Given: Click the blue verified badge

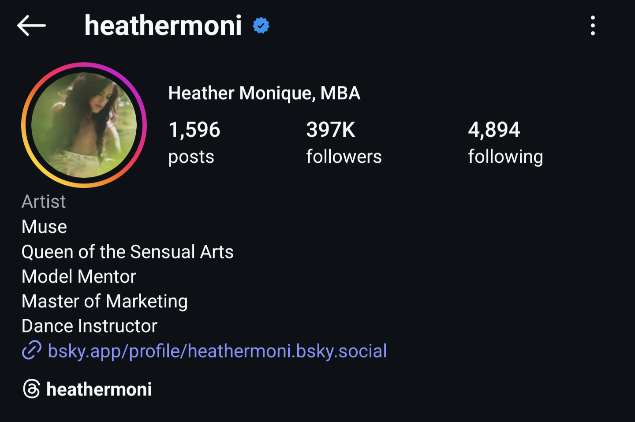Looking at the screenshot, I should pos(261,26).
